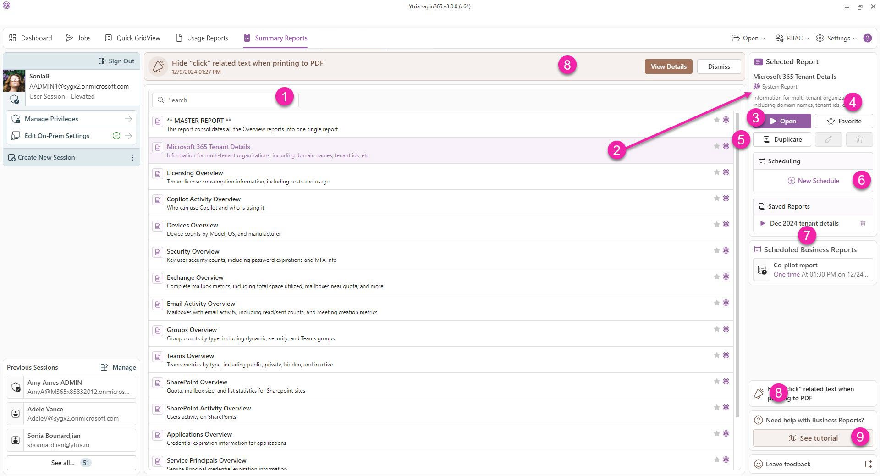Delete the Dec 2024 tenant details saved report
This screenshot has height=476, width=880.
tap(863, 223)
